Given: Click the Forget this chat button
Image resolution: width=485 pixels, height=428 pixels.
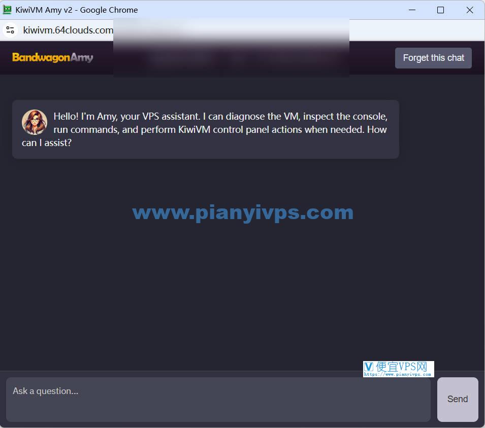Looking at the screenshot, I should point(433,58).
